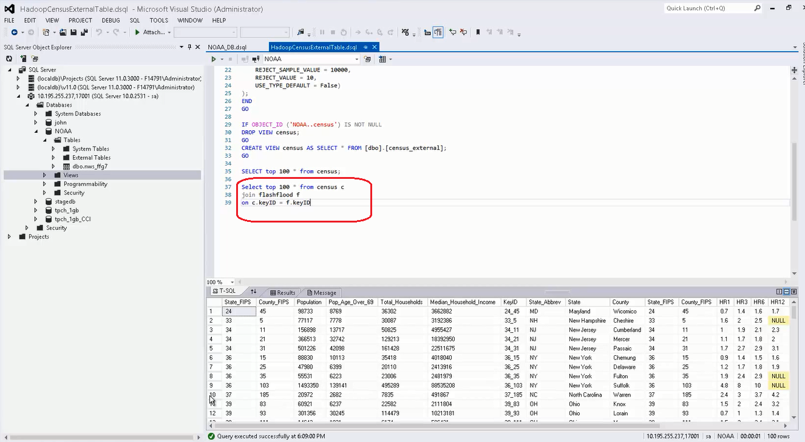Select the dbo.nws_ffg7 table
805x442 pixels.
pos(90,166)
